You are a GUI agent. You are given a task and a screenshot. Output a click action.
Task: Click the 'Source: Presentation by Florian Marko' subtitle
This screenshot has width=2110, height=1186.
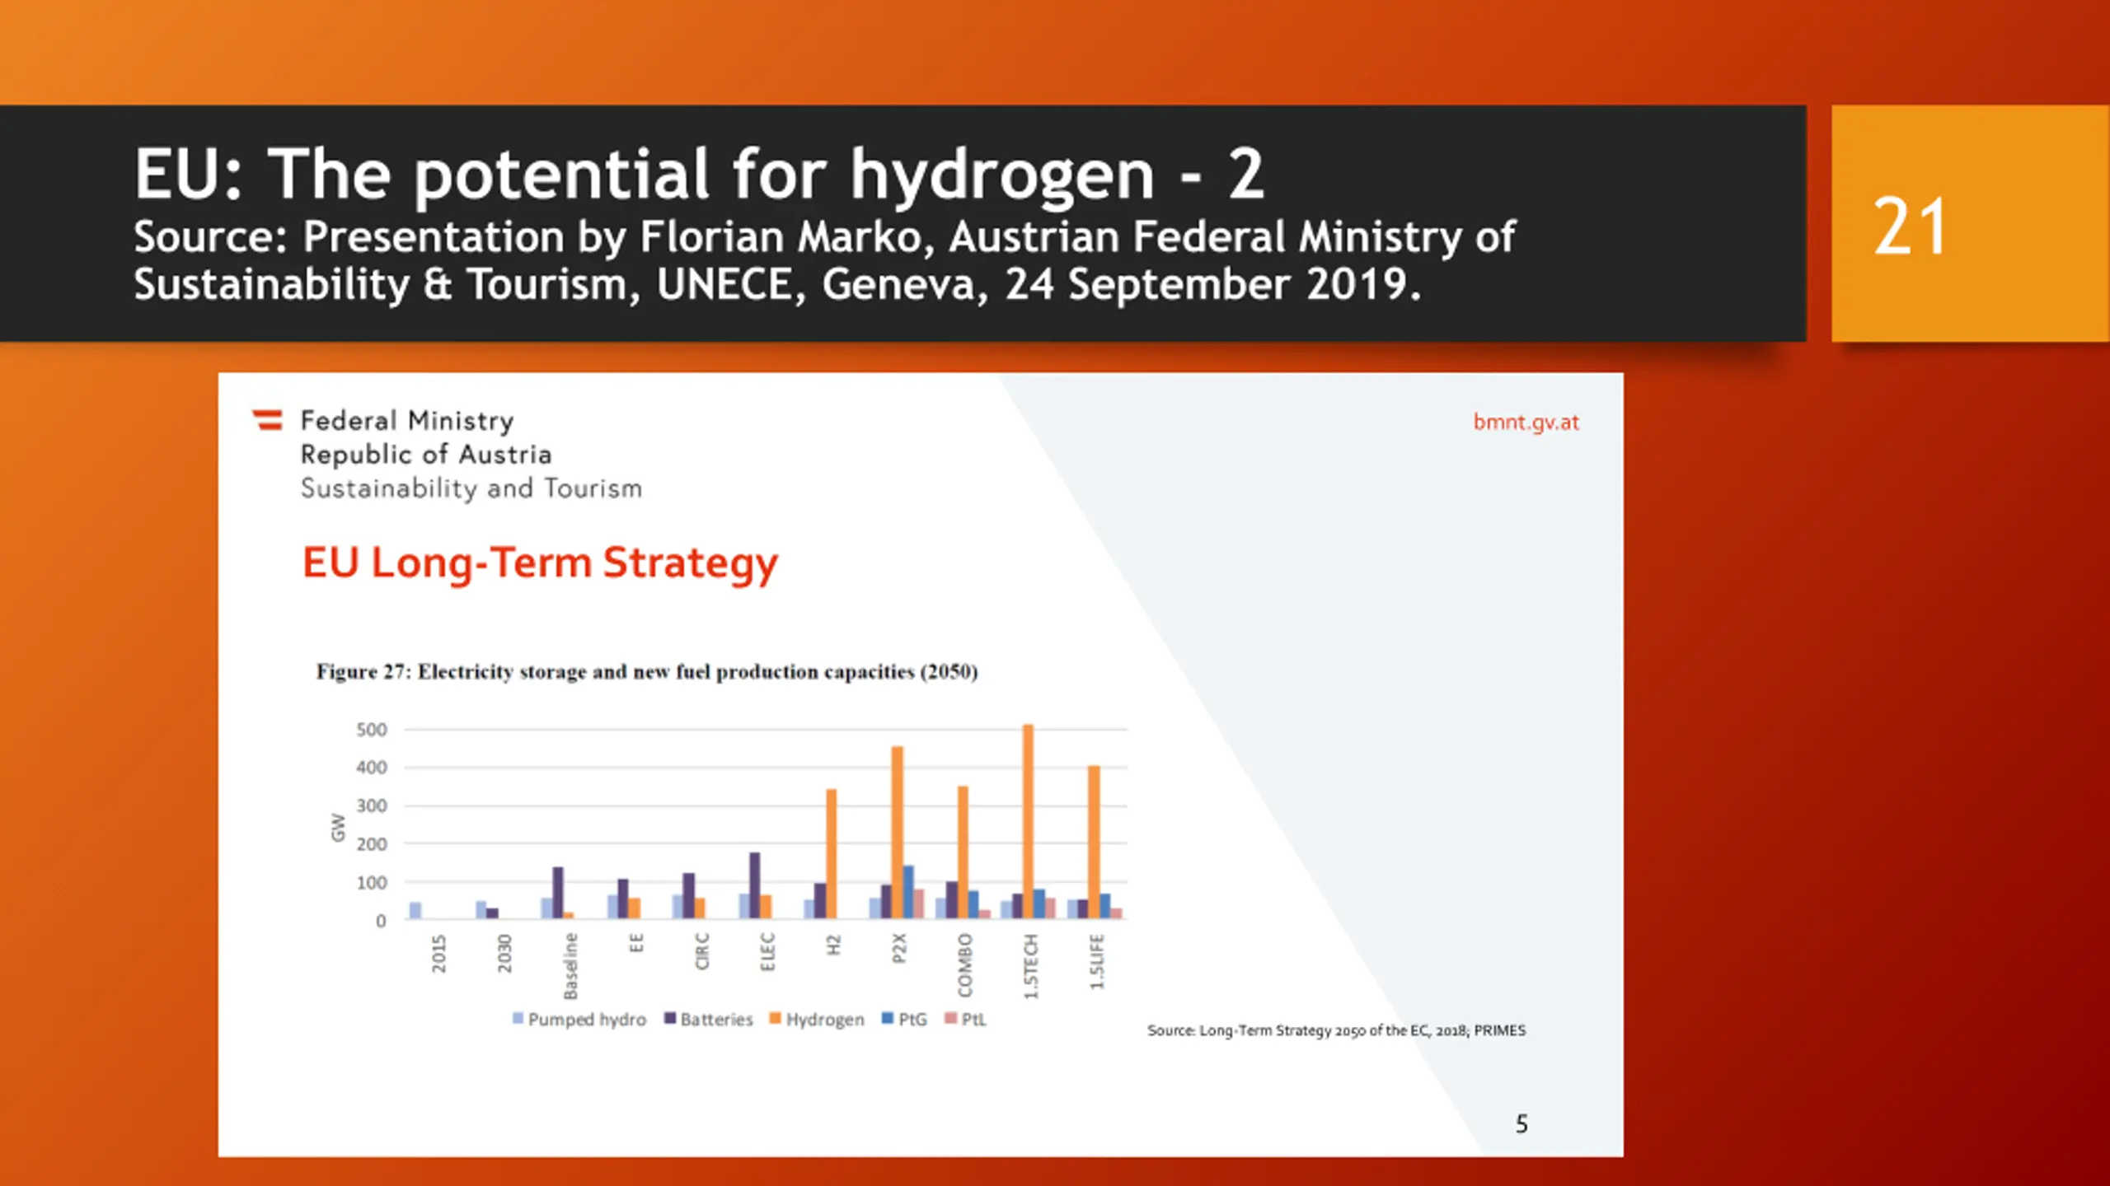click(824, 260)
